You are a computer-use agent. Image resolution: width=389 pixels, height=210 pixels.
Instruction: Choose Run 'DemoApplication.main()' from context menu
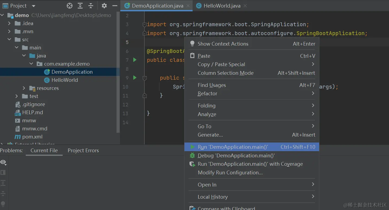(x=233, y=147)
